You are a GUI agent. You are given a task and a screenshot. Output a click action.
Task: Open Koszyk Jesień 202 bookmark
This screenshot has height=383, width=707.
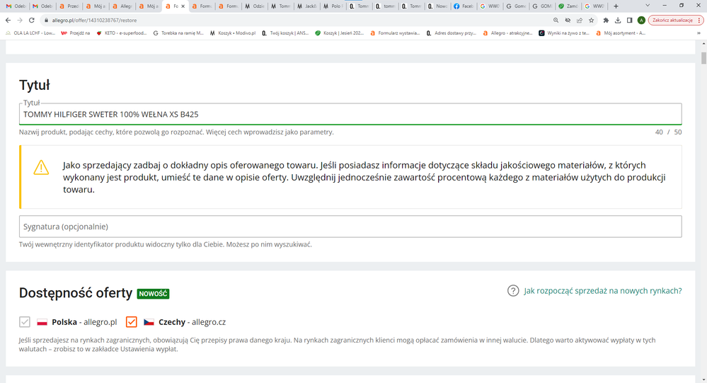pos(340,33)
